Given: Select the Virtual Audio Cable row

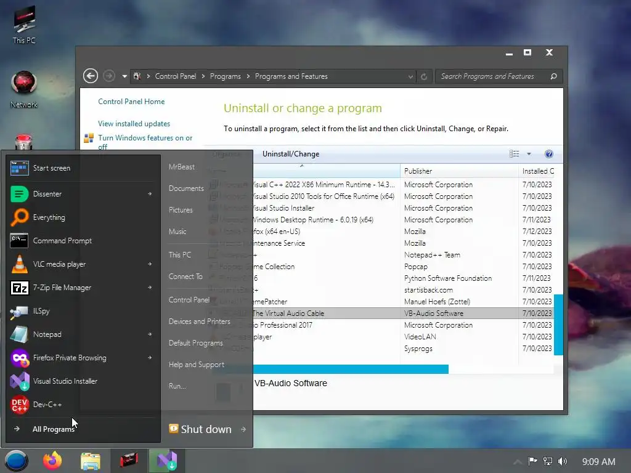Looking at the screenshot, I should click(x=402, y=313).
